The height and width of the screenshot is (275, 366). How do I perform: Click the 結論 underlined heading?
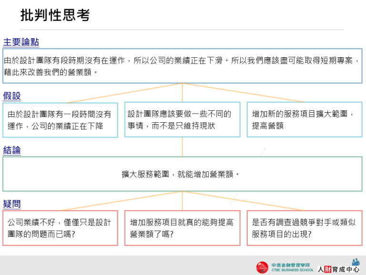12,150
